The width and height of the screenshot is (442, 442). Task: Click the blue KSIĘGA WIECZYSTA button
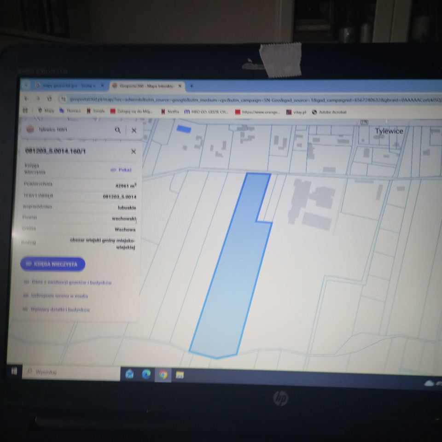click(52, 264)
